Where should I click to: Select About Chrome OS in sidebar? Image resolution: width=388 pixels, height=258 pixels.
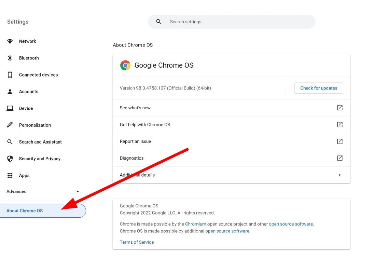43,211
